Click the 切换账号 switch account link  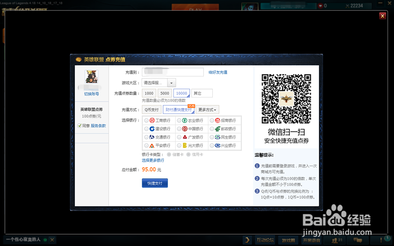click(x=92, y=94)
